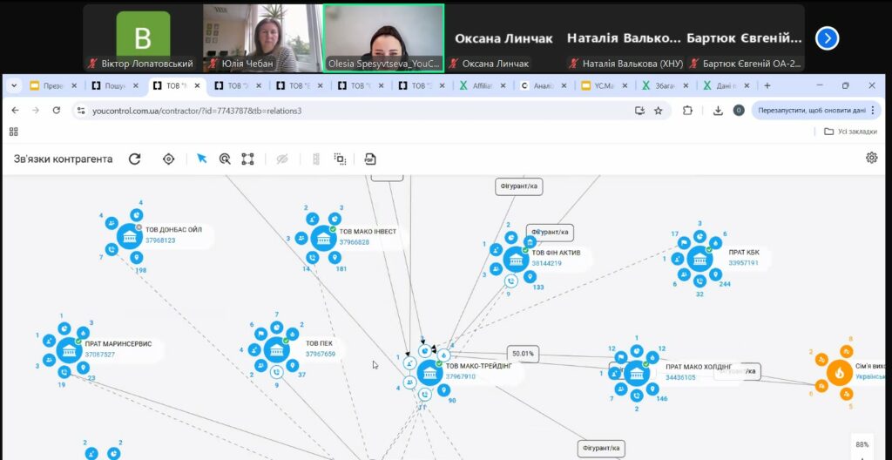
Task: Open phone icon with 19 on МАРИНСЕРВИС
Action: point(64,372)
